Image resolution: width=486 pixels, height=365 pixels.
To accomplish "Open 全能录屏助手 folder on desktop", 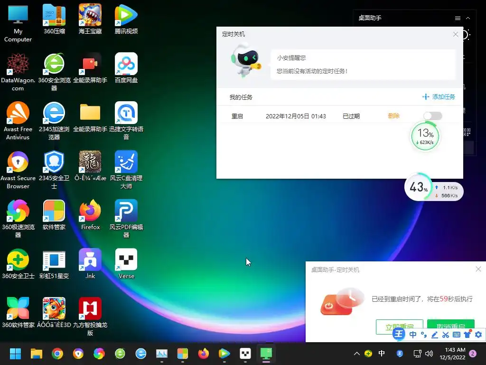I will [x=90, y=117].
